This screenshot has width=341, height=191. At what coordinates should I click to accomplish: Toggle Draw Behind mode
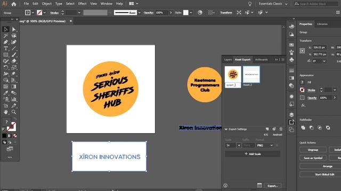point(10,142)
